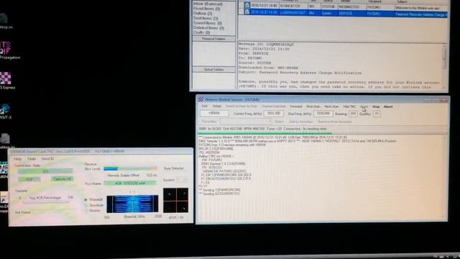Screen dimensions: 460x259
Task: Click the Center Freq (kHz) field
Action: tap(274, 114)
